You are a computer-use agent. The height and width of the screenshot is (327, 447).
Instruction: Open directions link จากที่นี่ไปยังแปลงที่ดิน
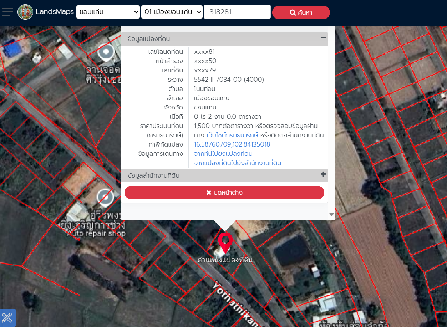[x=223, y=154]
